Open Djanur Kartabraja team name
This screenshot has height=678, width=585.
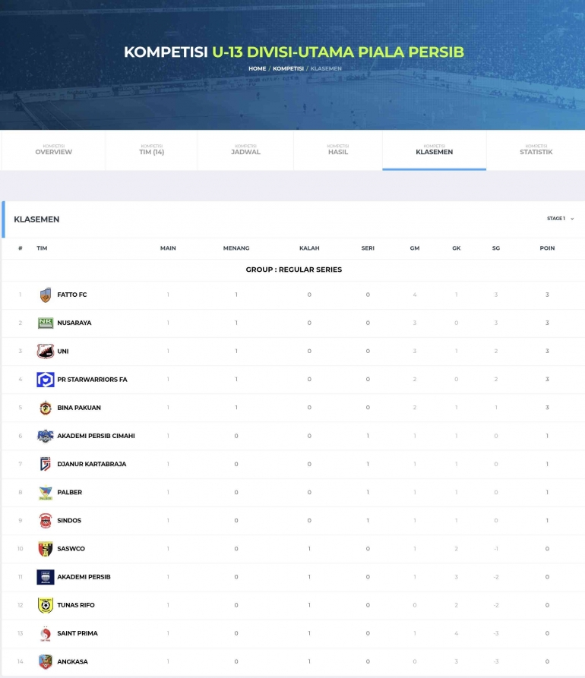[x=92, y=464]
